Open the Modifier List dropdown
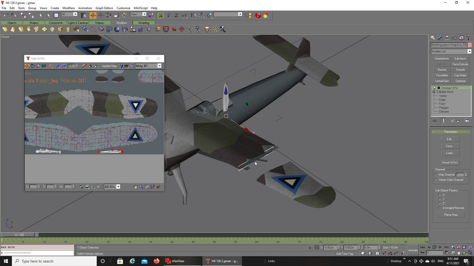 click(x=451, y=51)
